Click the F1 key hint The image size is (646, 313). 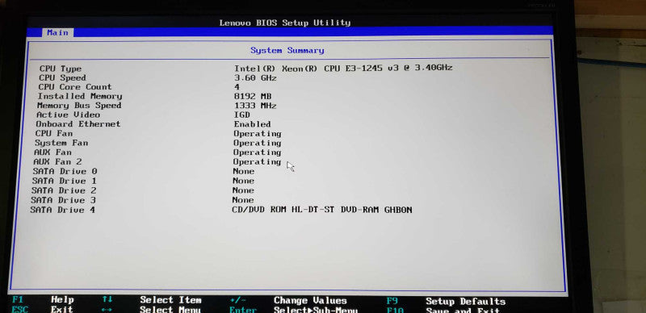(18, 299)
